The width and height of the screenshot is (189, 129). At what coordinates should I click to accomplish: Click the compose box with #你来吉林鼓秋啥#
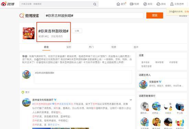(x=83, y=77)
